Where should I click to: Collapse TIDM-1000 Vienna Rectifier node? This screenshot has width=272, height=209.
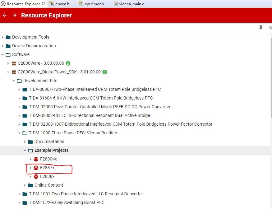click(x=19, y=133)
